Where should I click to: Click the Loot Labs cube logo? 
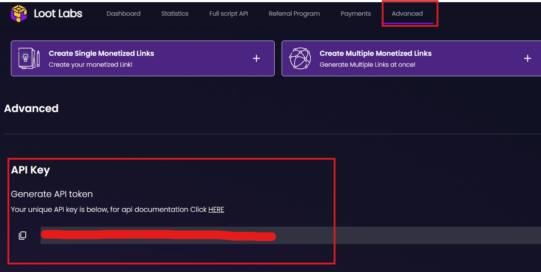[x=19, y=14]
